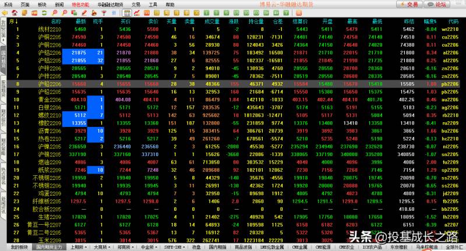Switch to the 商品波指 bottom tab
This screenshot has height=251, width=466.
point(243,247)
